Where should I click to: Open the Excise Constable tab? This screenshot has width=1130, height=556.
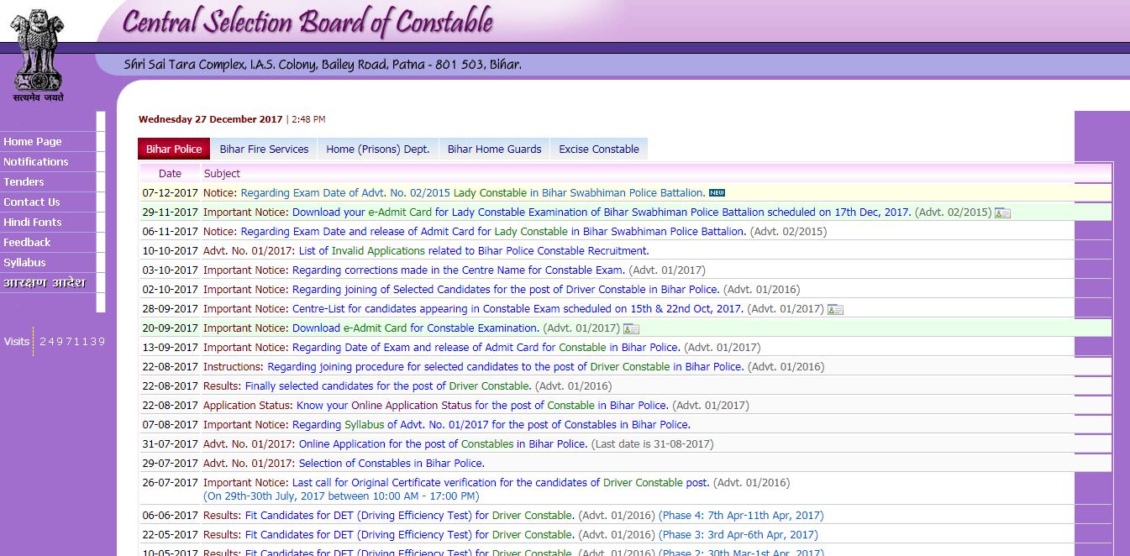599,149
